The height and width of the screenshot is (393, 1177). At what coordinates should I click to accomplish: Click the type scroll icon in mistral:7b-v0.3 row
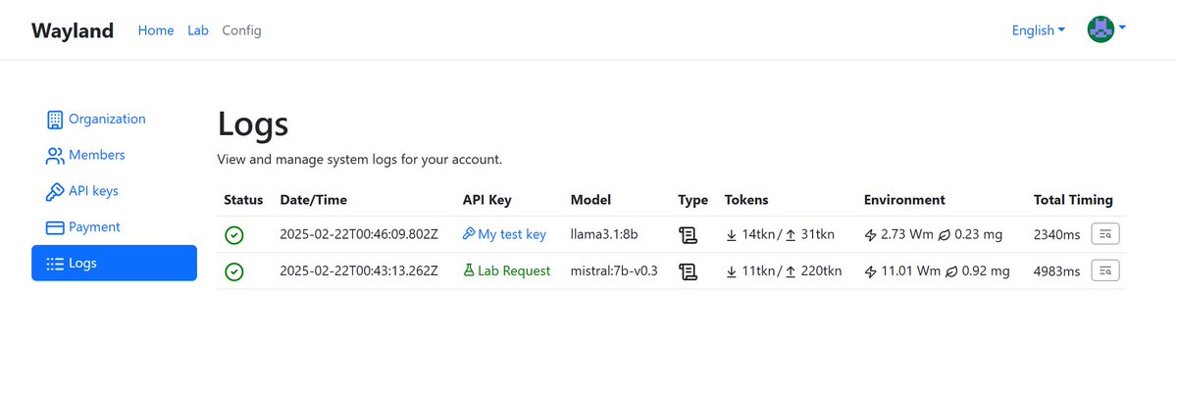coord(688,271)
